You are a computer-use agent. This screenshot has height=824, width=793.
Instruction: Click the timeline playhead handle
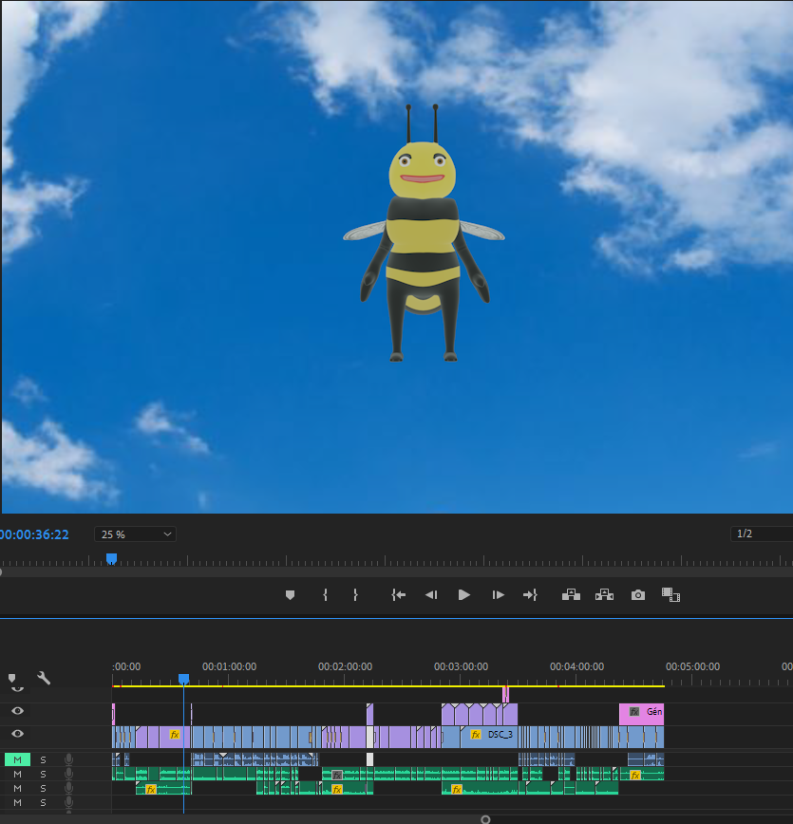coord(183,679)
